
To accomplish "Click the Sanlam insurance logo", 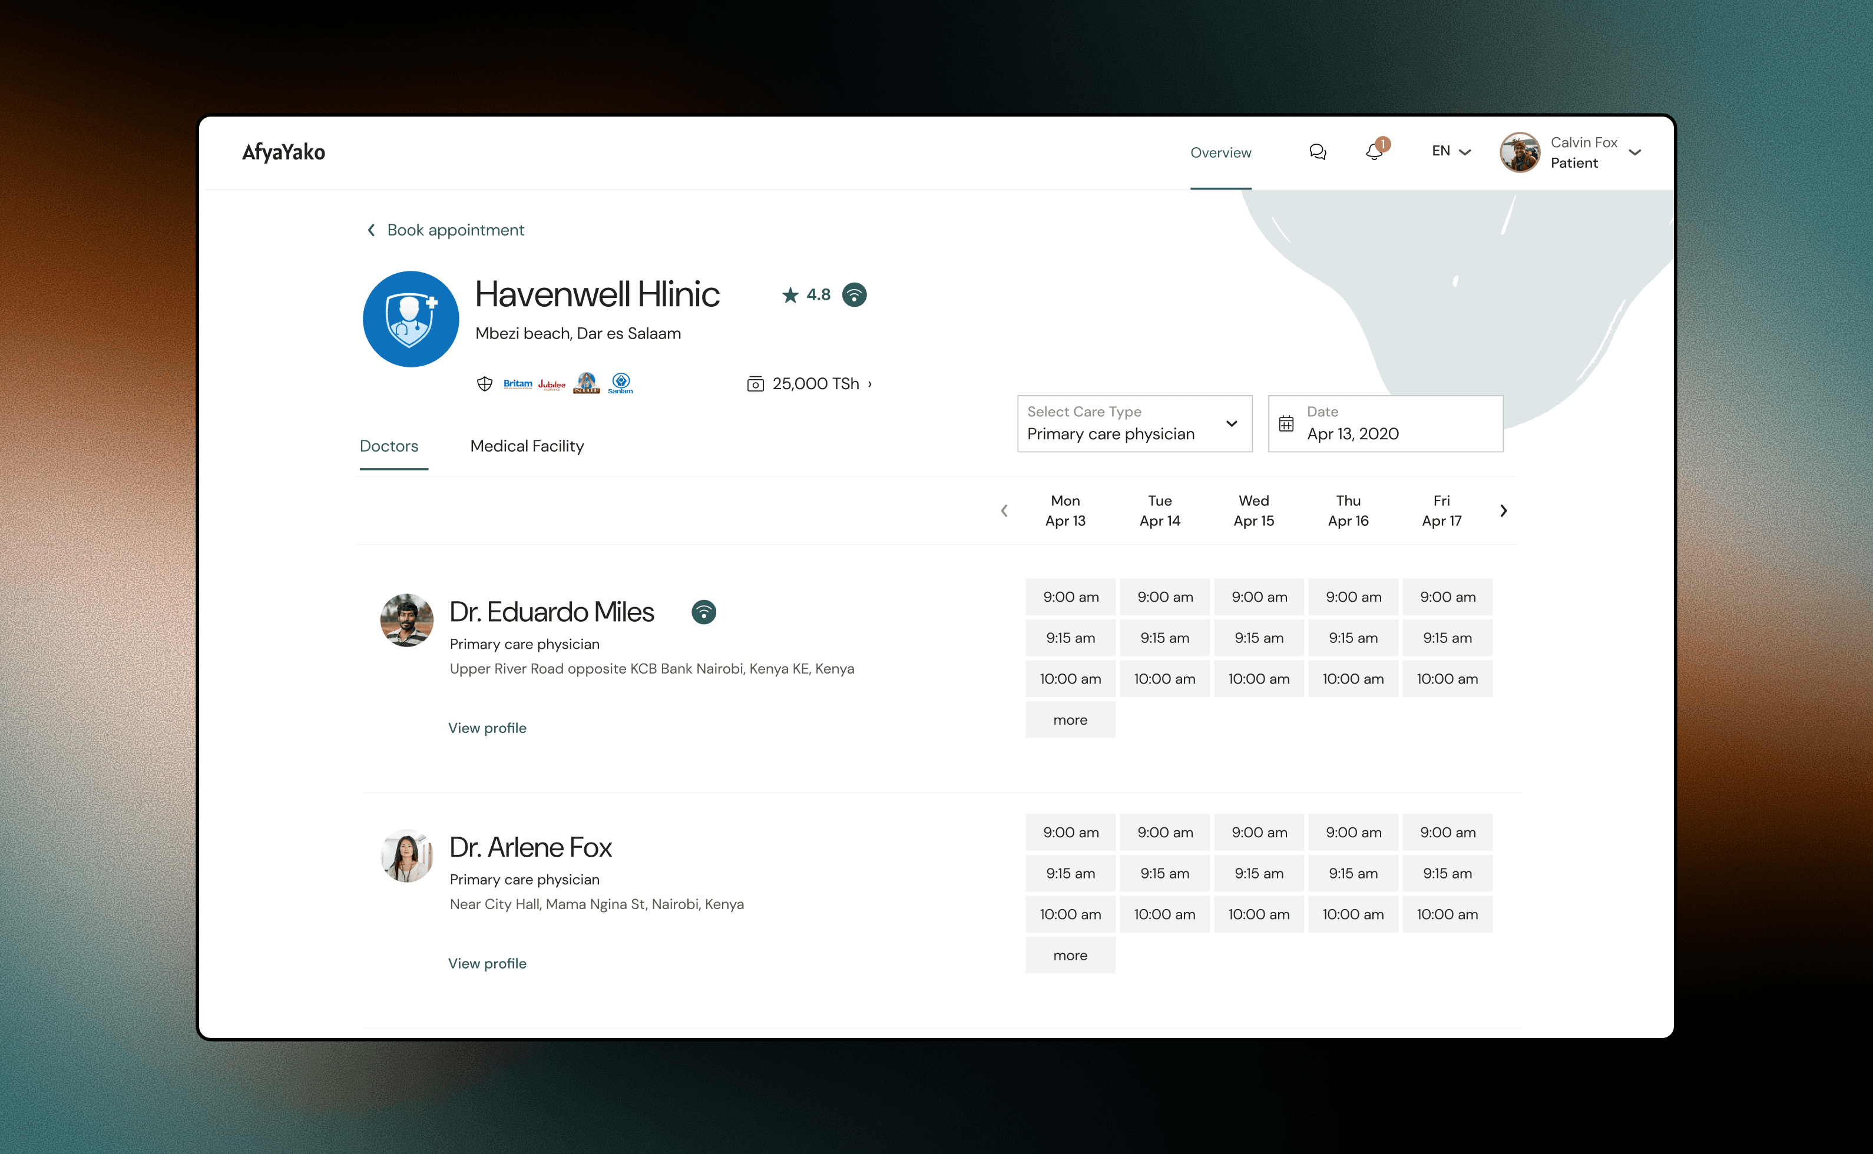I will (621, 382).
